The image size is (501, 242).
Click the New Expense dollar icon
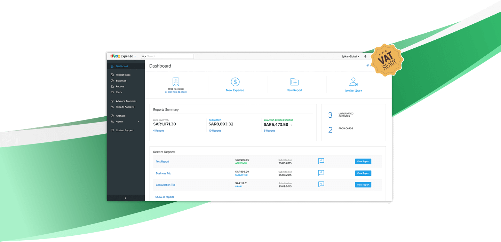click(235, 82)
